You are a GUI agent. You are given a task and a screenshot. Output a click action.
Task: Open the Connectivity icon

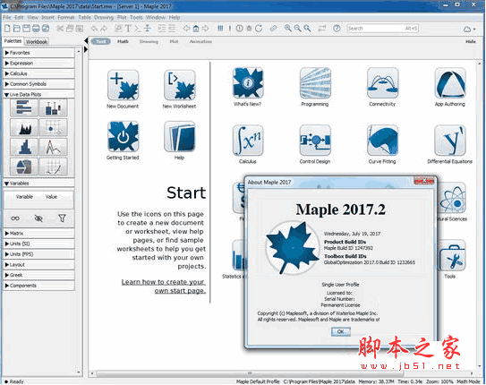pyautogui.click(x=382, y=82)
